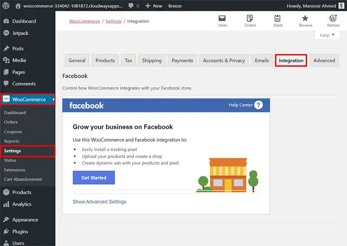Click the Plugins plug icon

(x=7, y=231)
